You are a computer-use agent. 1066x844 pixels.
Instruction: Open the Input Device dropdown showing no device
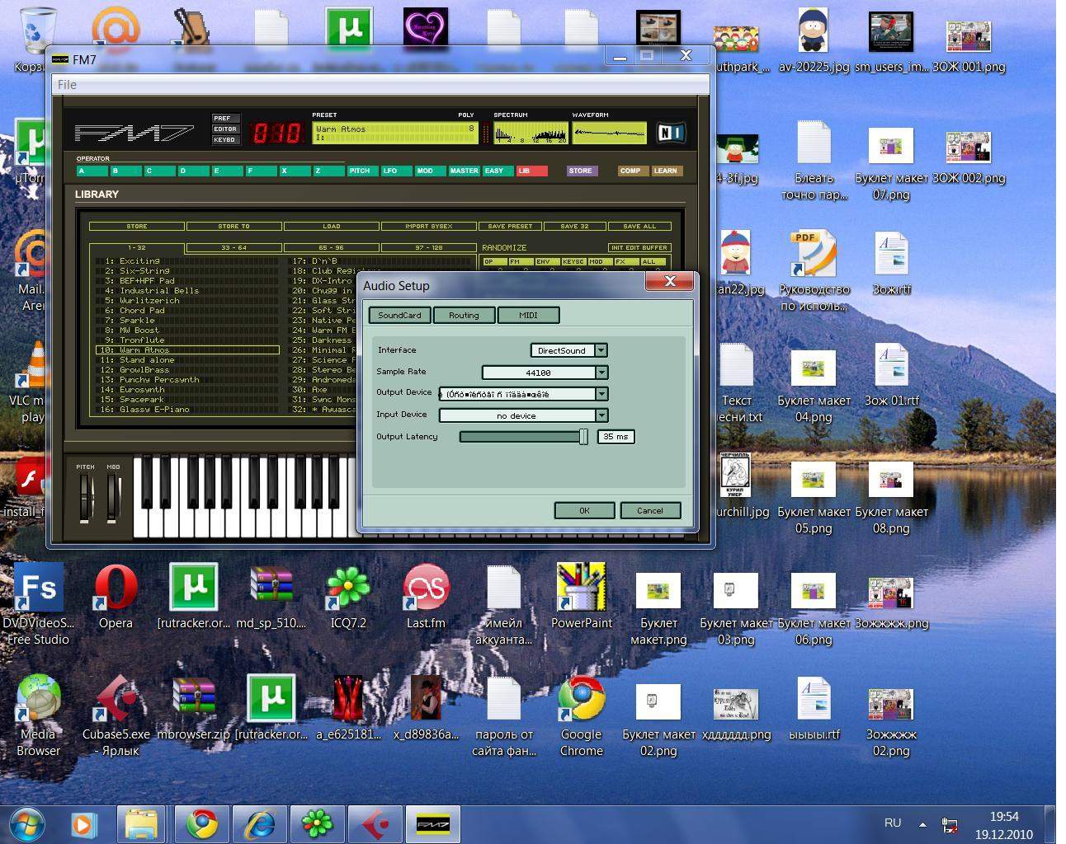tap(523, 415)
